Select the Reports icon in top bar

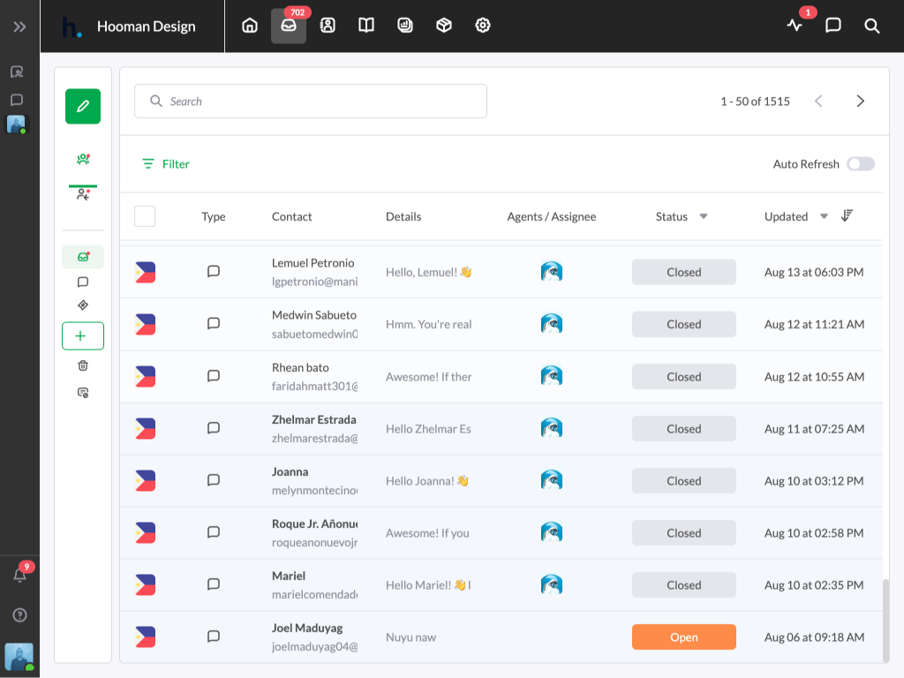coord(405,26)
